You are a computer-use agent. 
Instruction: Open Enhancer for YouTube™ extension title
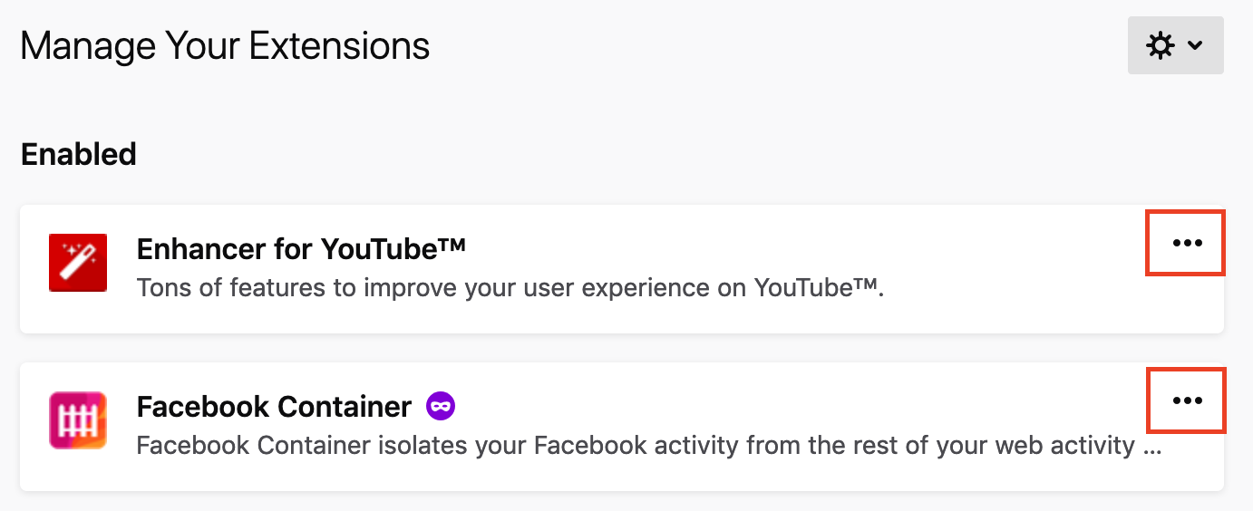coord(301,247)
